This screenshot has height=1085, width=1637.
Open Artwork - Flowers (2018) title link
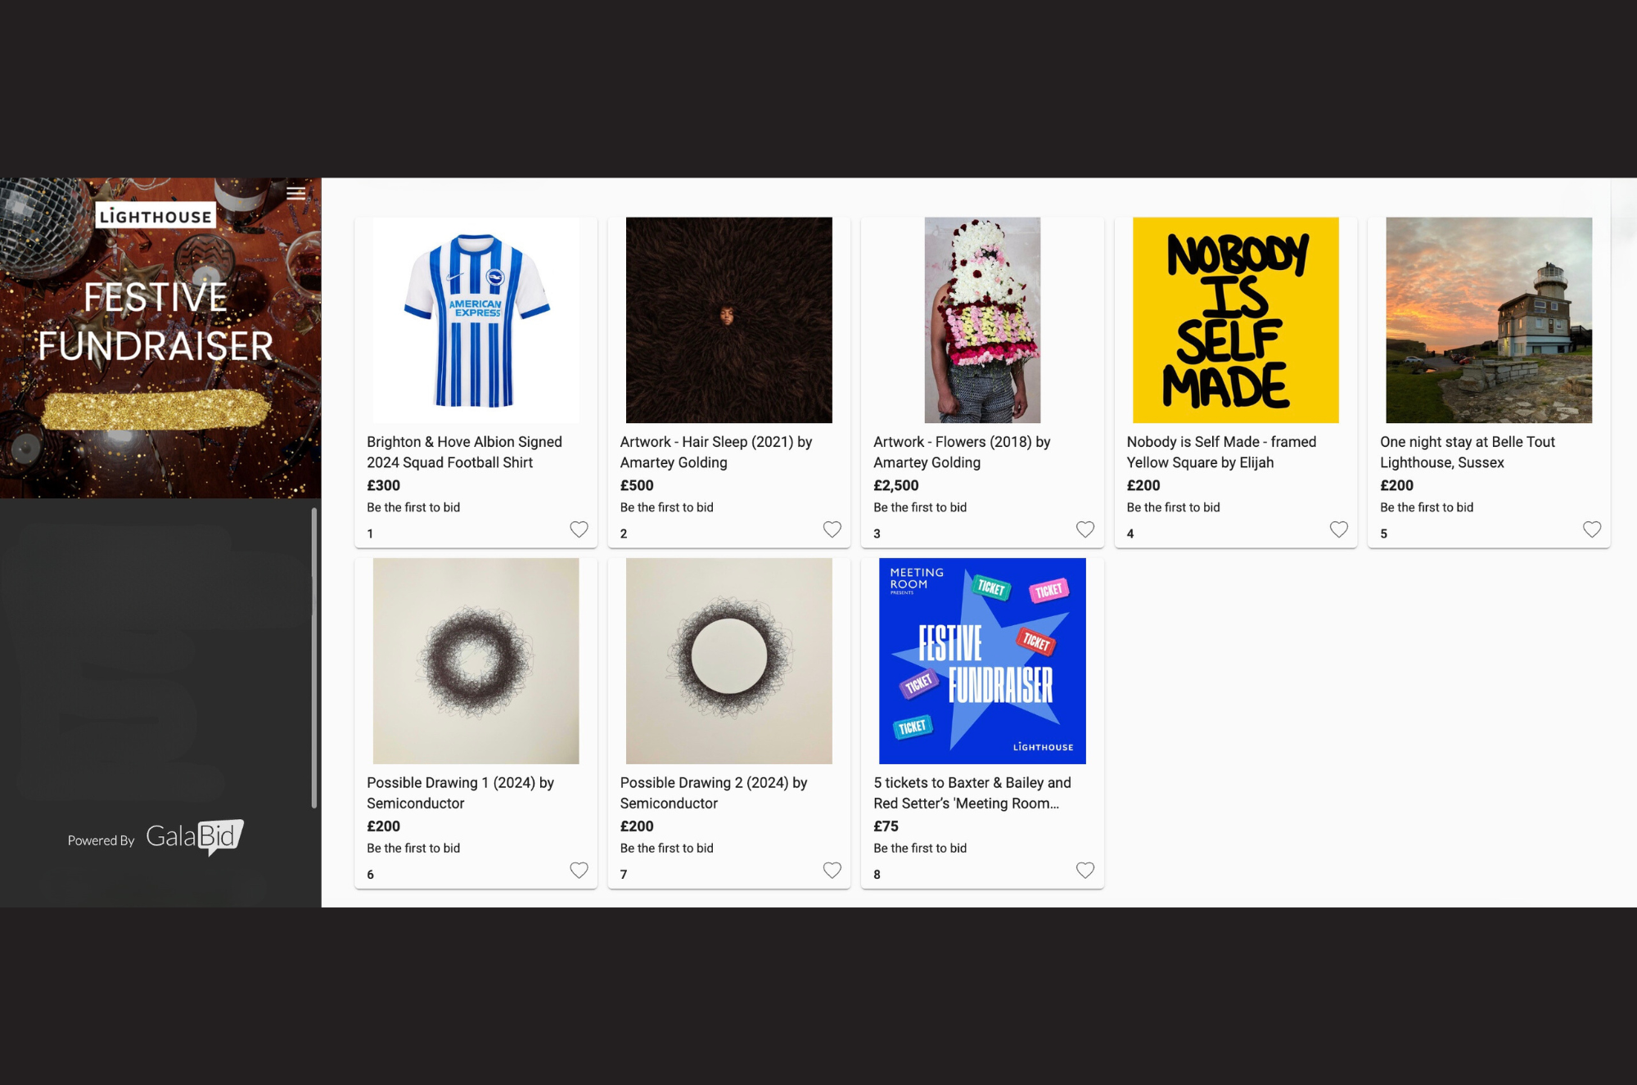pyautogui.click(x=962, y=452)
